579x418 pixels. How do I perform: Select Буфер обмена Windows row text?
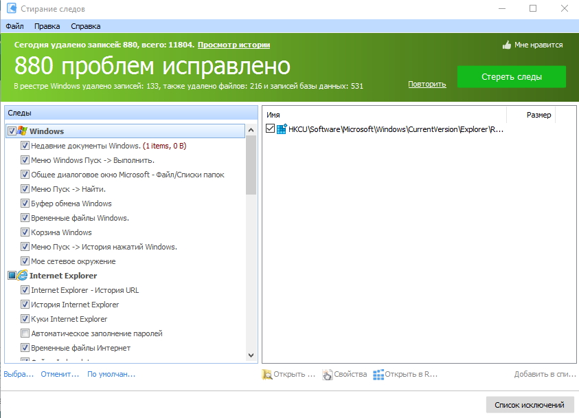(x=71, y=203)
